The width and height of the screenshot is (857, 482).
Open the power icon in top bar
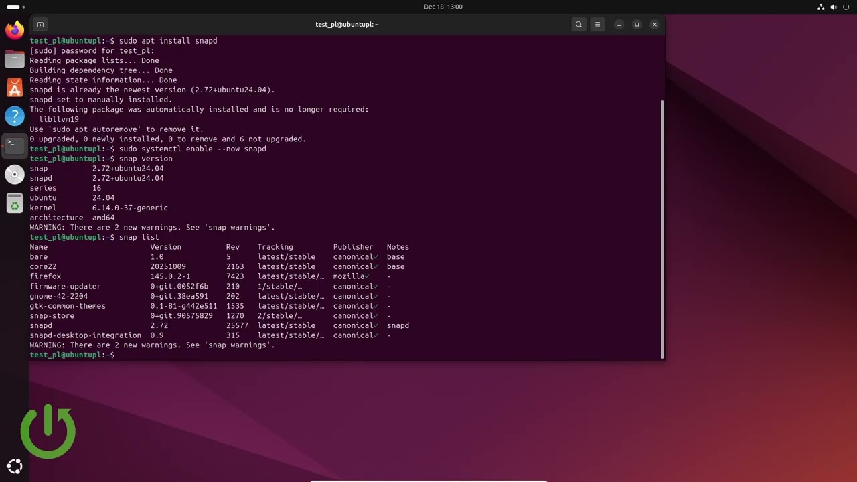click(x=846, y=7)
